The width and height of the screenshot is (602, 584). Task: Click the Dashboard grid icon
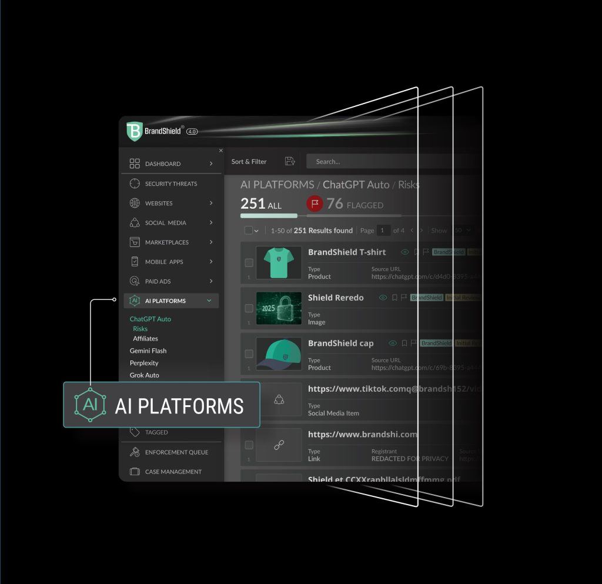tap(135, 163)
